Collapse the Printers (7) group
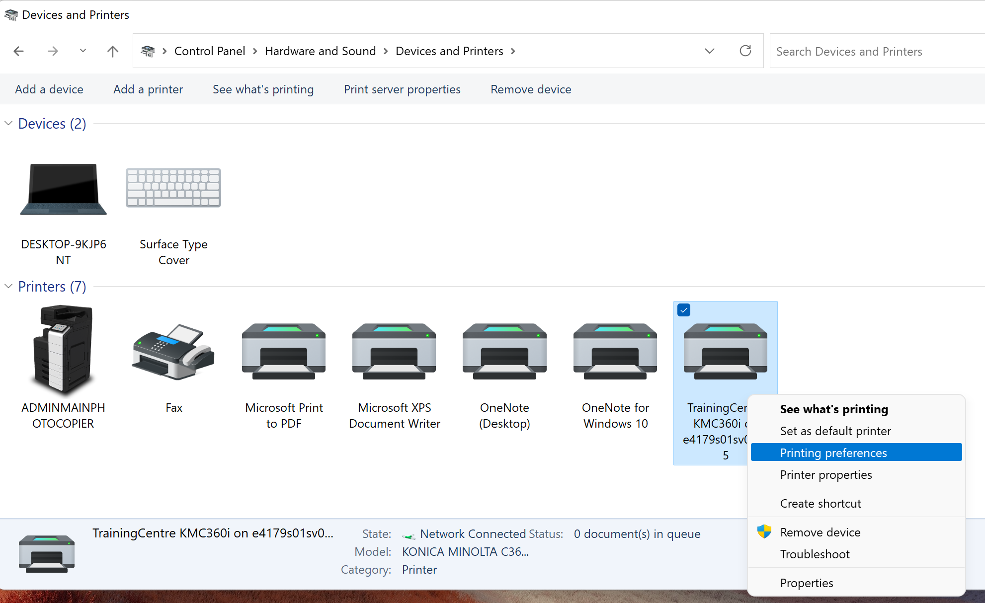 [x=8, y=286]
